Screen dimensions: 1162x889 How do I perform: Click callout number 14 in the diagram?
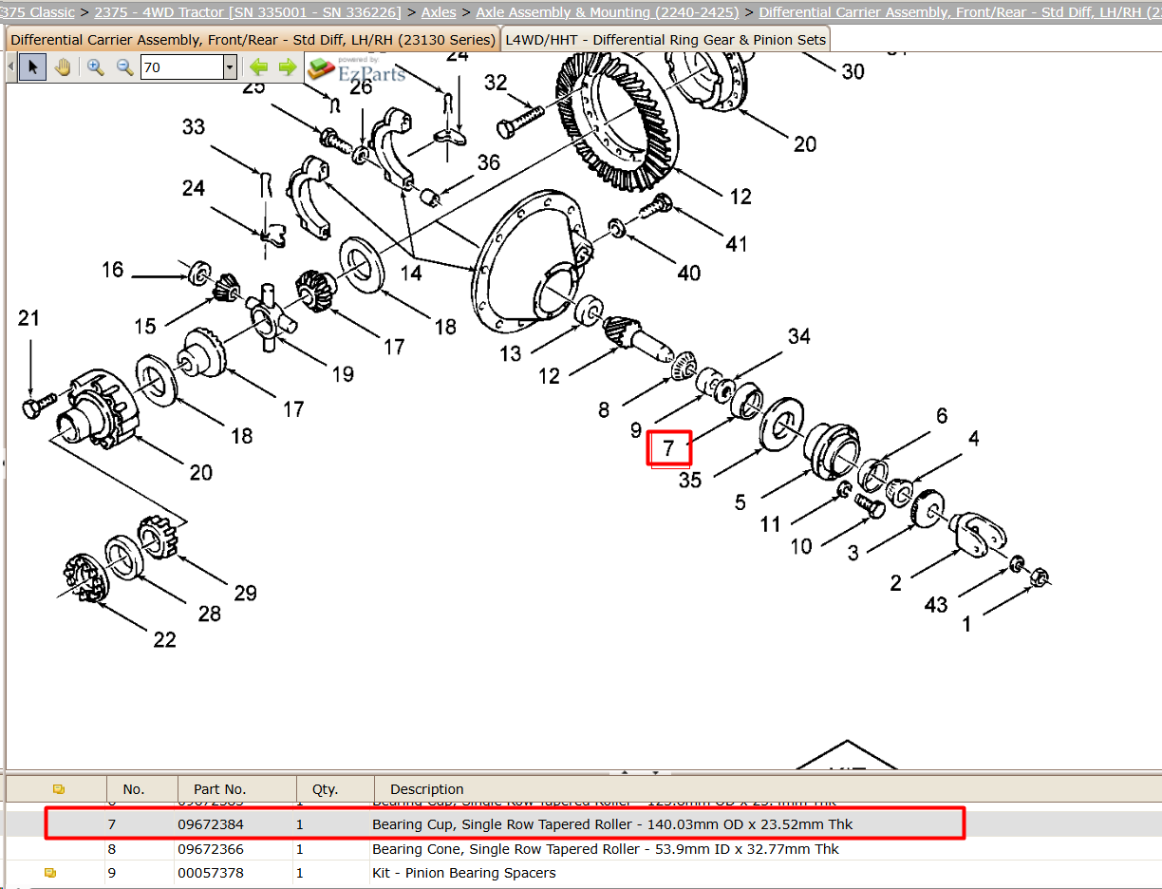[411, 274]
